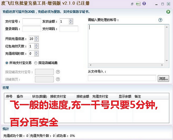Click the 支付宝号 input field
Screen dimensions: 173x140
coord(32,21)
